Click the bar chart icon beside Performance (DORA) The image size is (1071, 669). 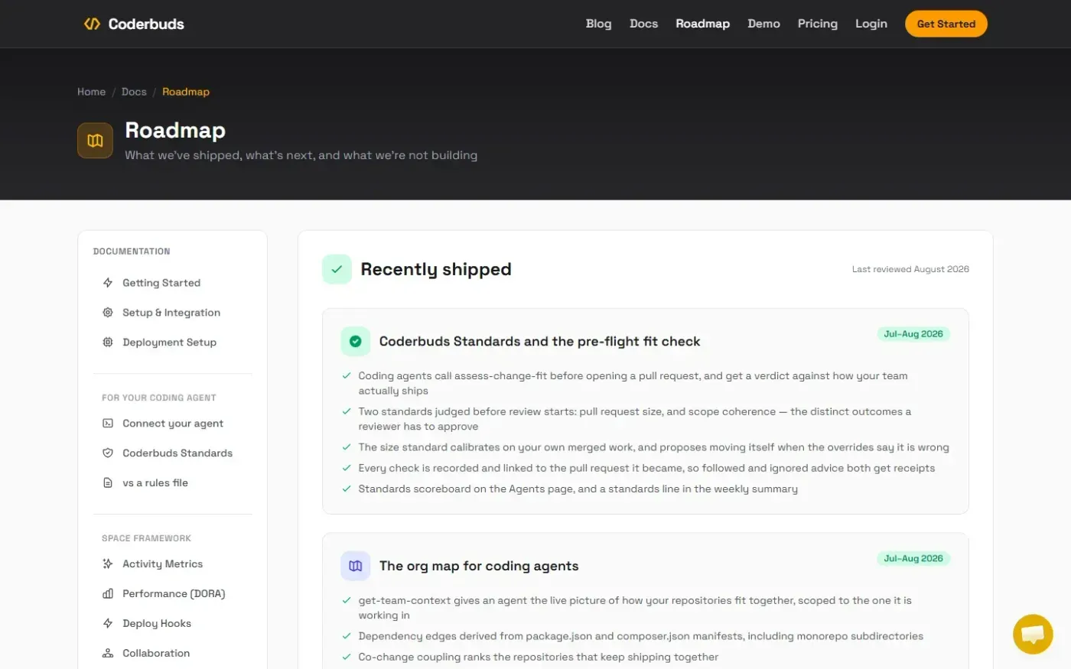[x=108, y=594]
